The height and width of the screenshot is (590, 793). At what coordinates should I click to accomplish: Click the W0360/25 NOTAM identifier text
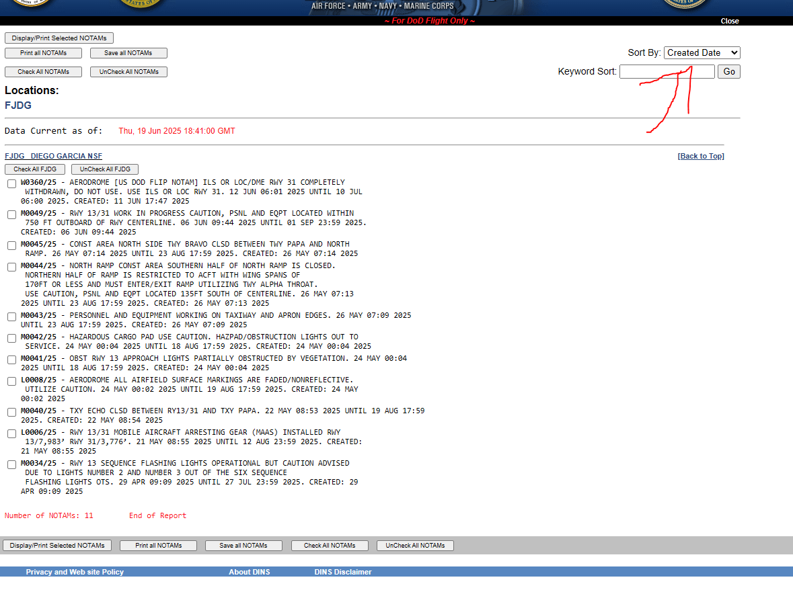[x=38, y=182]
